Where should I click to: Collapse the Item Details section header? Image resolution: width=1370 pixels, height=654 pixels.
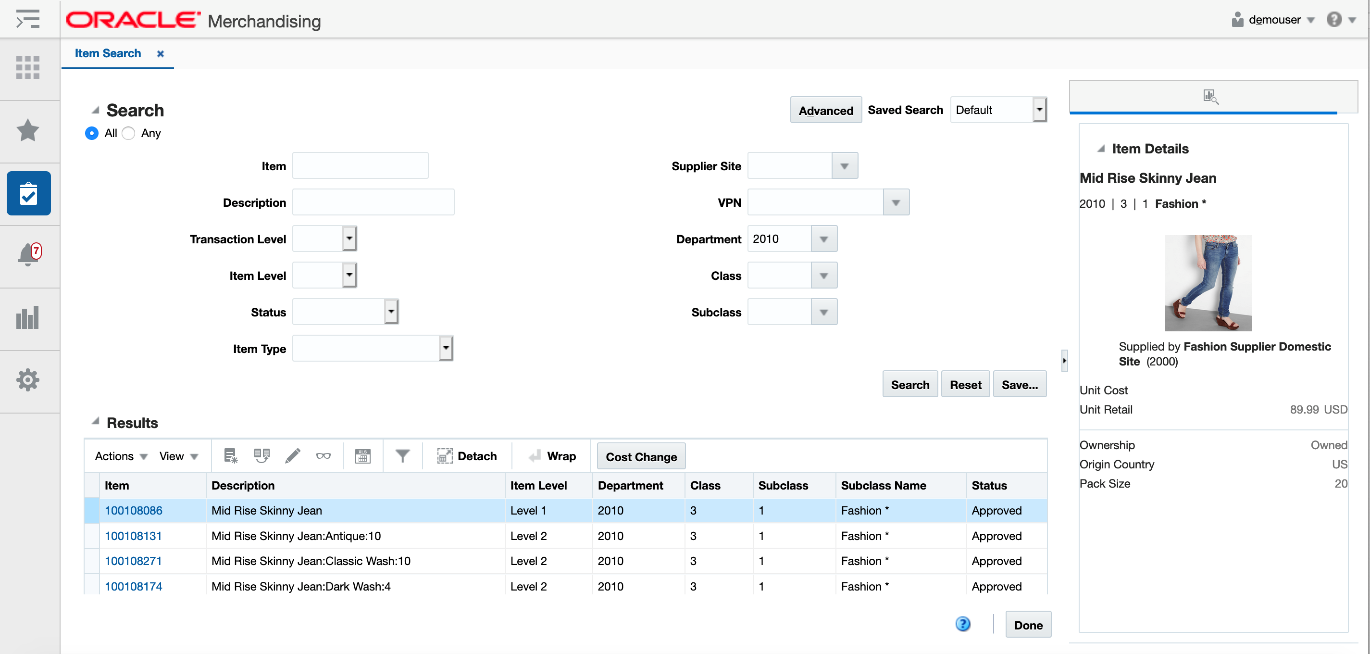[1102, 149]
